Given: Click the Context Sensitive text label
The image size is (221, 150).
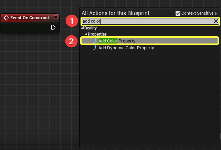Looking at the screenshot, I should click(x=197, y=13).
